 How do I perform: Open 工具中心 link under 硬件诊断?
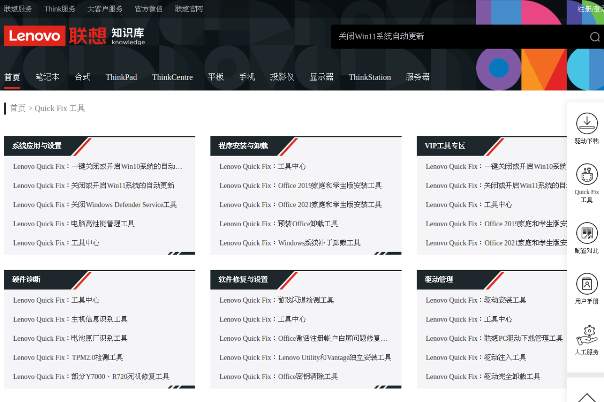tap(56, 300)
